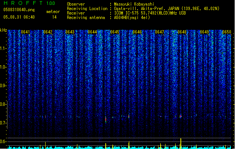Click the meteor count label
235x149 pixels.
click(53, 12)
